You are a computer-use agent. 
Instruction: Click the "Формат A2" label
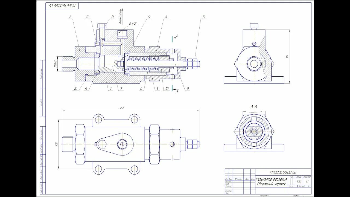(x=299, y=196)
